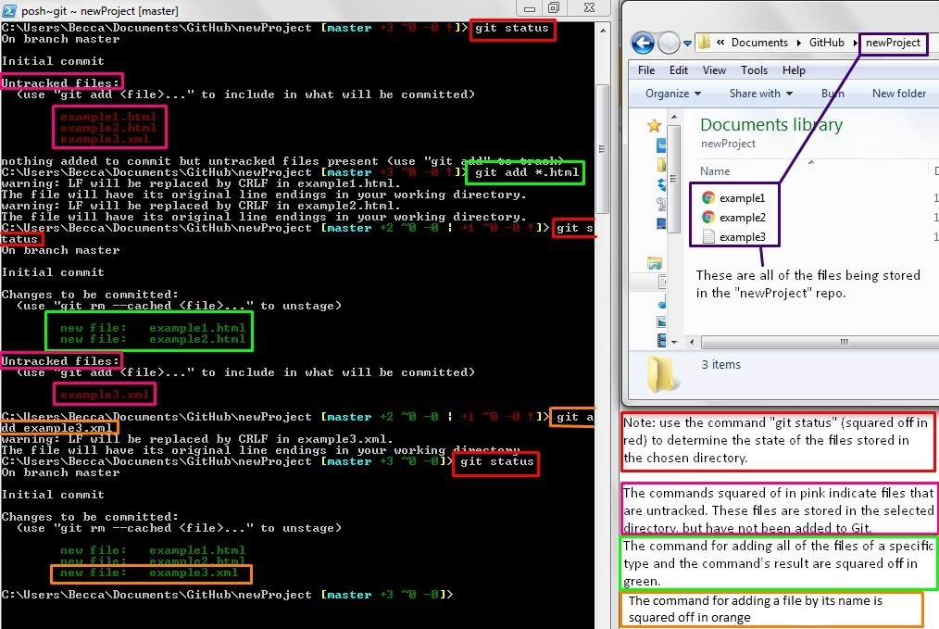The height and width of the screenshot is (629, 939).
Task: Click the change view dropdown arrow near film icon
Action: pyautogui.click(x=674, y=342)
